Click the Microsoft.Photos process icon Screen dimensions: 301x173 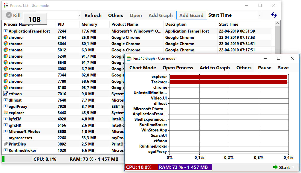click(6, 131)
